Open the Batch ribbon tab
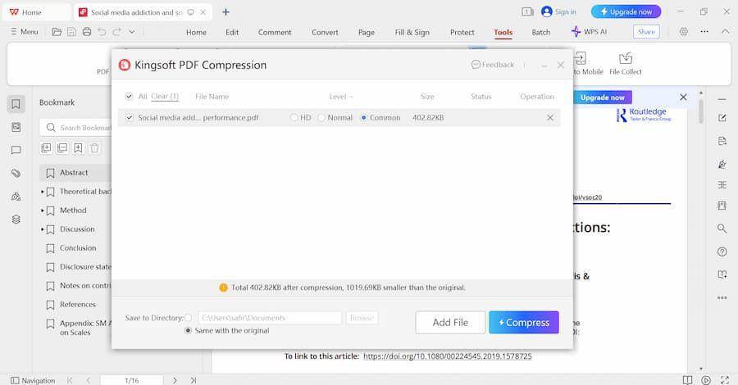 tap(541, 32)
